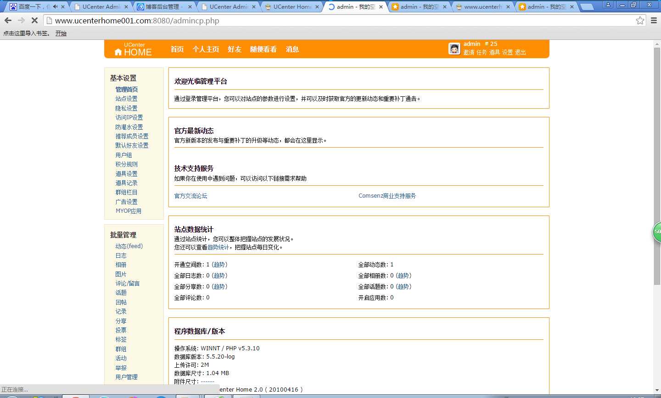Switch to the 百度一下 tab
Image resolution: width=661 pixels, height=398 pixels.
click(x=34, y=7)
